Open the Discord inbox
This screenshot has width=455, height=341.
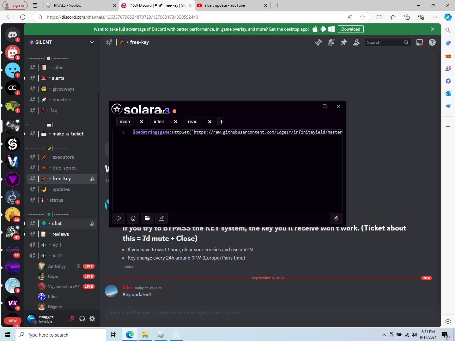coord(420,42)
